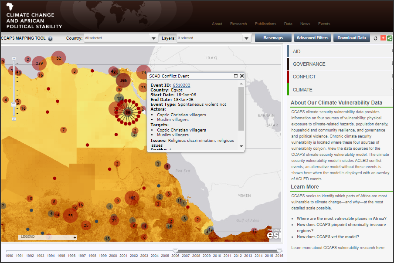Open Event ID 6510202 link

click(181, 85)
